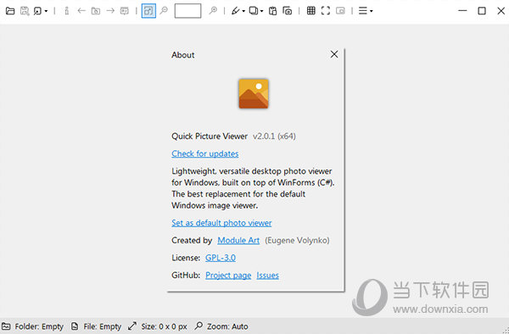Paste image from clipboard icon

pos(272,11)
